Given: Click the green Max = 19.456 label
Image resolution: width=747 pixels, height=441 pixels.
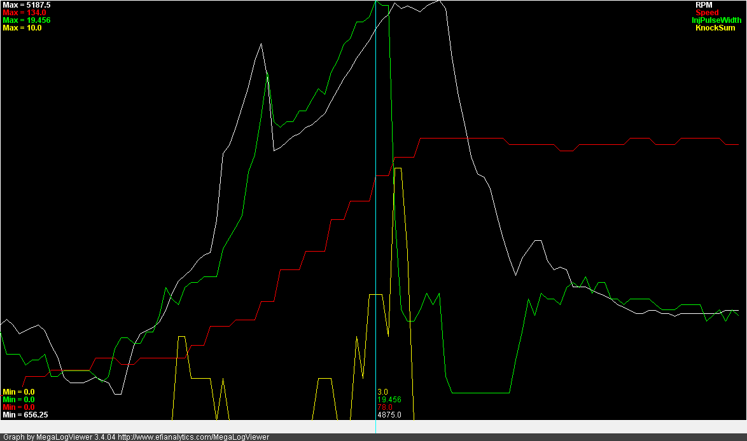Looking at the screenshot, I should pos(27,20).
